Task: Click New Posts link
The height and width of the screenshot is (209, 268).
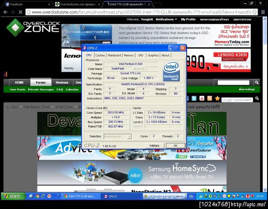Action: 17,90
